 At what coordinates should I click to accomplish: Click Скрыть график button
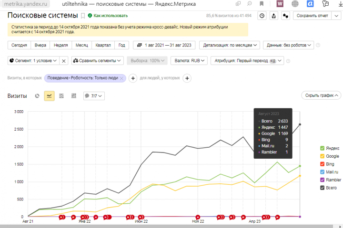click(321, 95)
